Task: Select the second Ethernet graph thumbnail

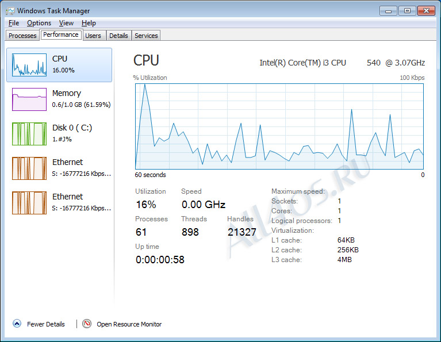Action: [x=29, y=203]
